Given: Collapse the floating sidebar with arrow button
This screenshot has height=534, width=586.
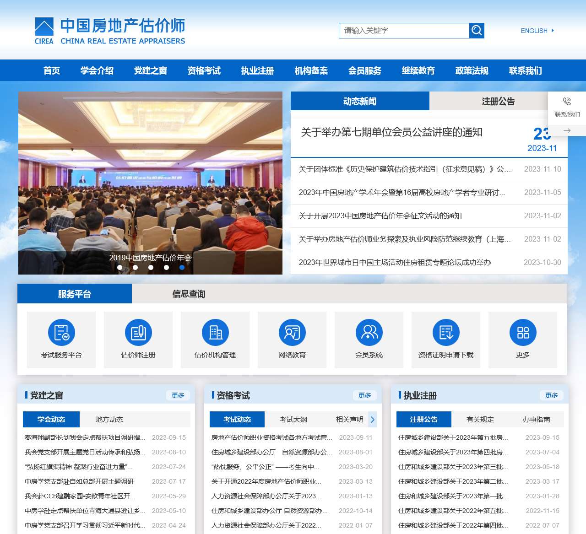Looking at the screenshot, I should (x=567, y=130).
